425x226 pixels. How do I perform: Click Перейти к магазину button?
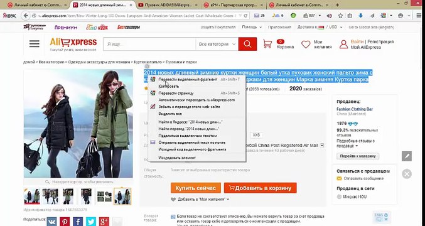pyautogui.click(x=358, y=156)
